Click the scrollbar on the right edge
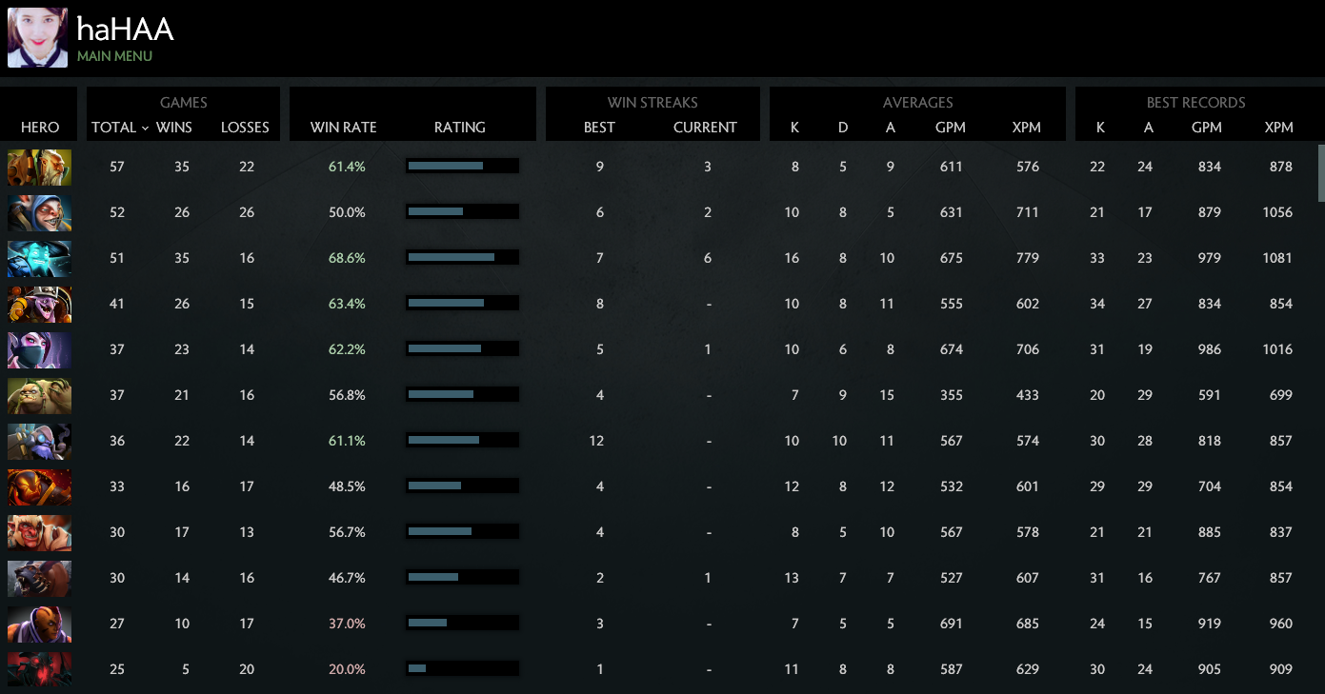Viewport: 1325px width, 694px height. tap(1318, 171)
